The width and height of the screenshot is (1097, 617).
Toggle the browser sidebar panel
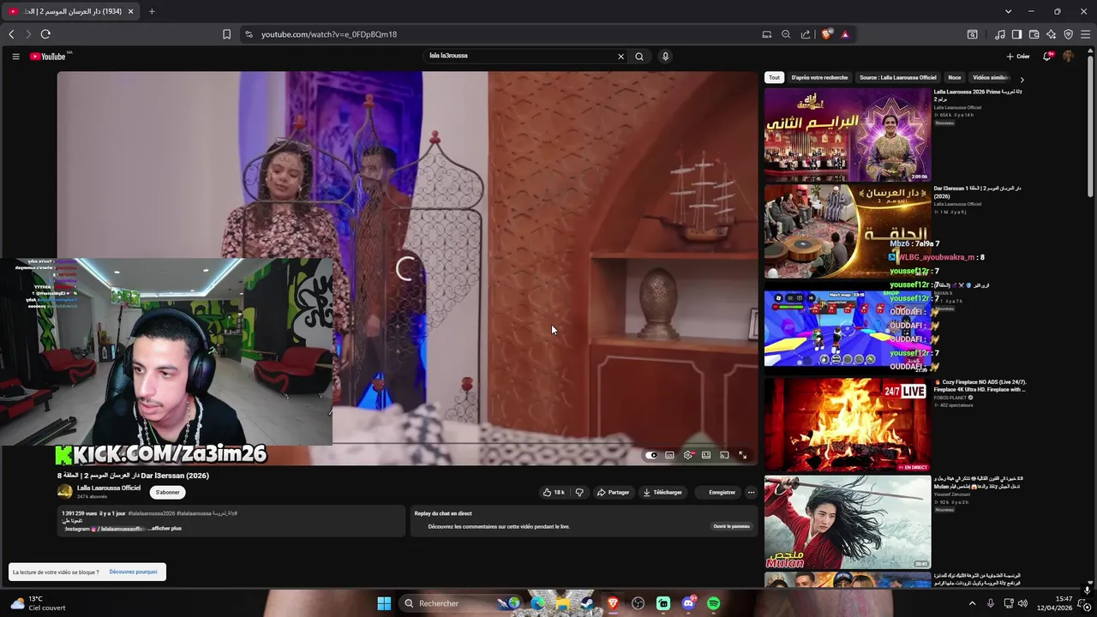(x=1016, y=34)
